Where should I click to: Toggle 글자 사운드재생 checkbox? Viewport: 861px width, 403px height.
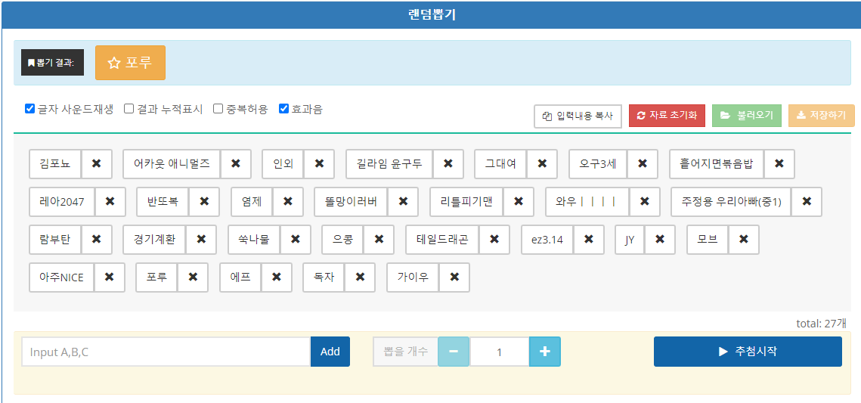tap(30, 109)
